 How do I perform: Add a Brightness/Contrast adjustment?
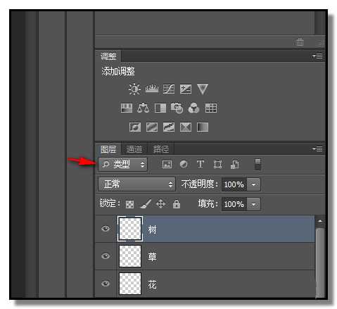tap(134, 89)
